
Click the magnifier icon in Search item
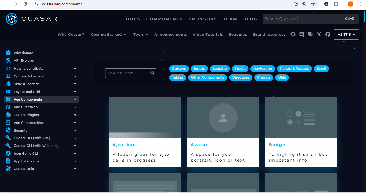pyautogui.click(x=152, y=73)
